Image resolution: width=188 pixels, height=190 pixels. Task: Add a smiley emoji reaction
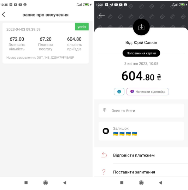pyautogui.click(x=119, y=91)
